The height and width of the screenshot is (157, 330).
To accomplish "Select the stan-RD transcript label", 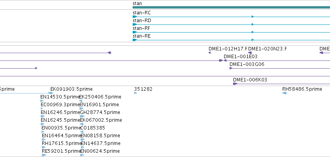I will click(142, 21).
